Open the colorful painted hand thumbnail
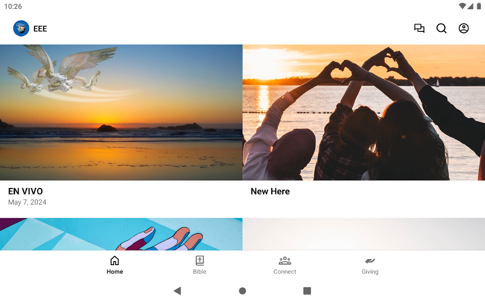485x303 pixels. (121, 234)
